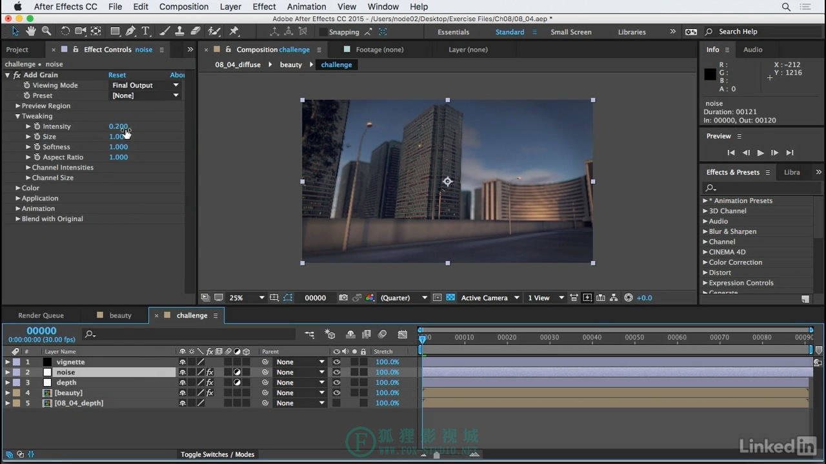Select the Rotation tool
The image size is (826, 464).
[x=65, y=31]
